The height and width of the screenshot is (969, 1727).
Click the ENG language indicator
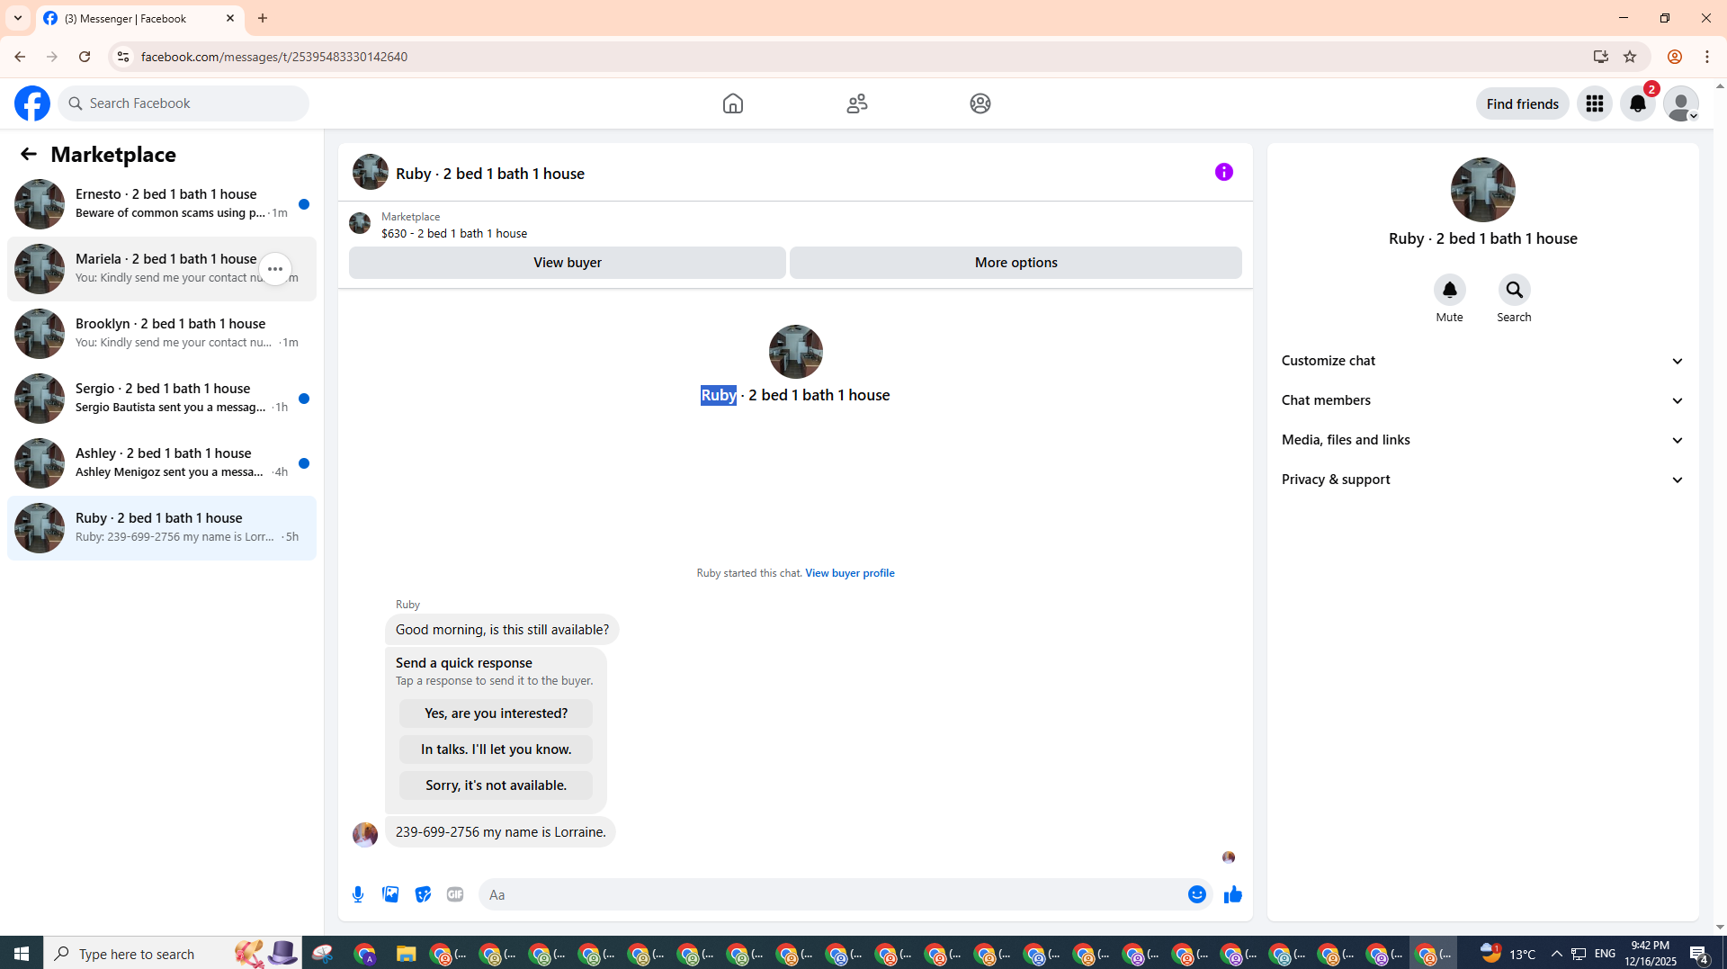point(1606,954)
